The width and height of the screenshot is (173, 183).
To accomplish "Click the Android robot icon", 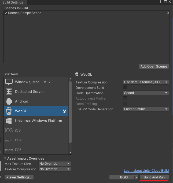I will coord(9,101).
